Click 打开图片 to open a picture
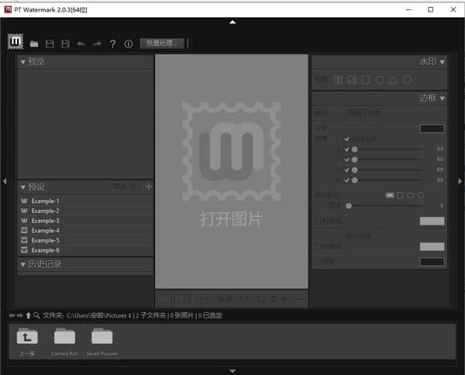This screenshot has height=375, width=465. point(231,219)
